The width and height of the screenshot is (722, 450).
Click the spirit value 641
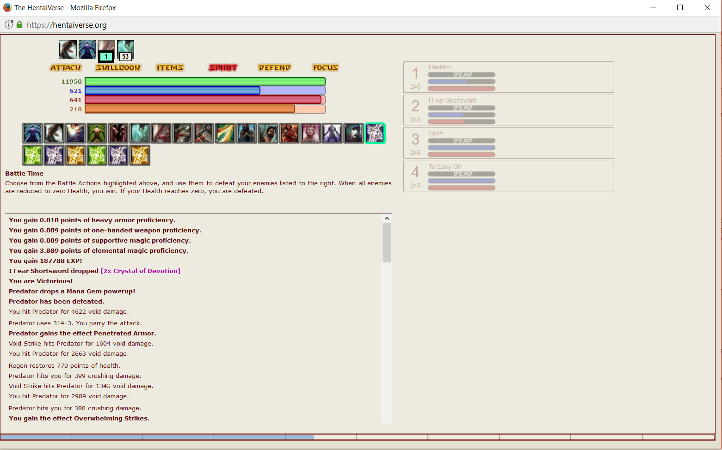click(75, 100)
